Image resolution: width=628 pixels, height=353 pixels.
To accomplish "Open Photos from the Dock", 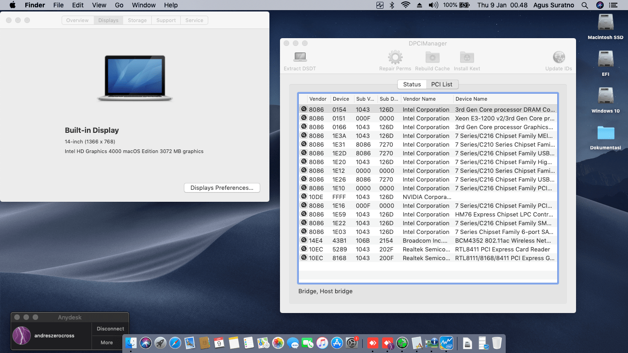I will [x=278, y=343].
